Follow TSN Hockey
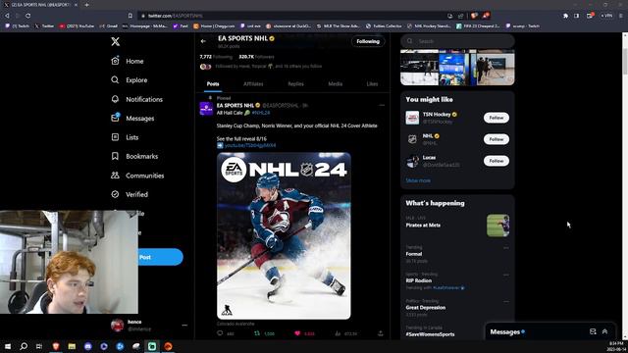Image resolution: width=628 pixels, height=353 pixels. pyautogui.click(x=497, y=118)
